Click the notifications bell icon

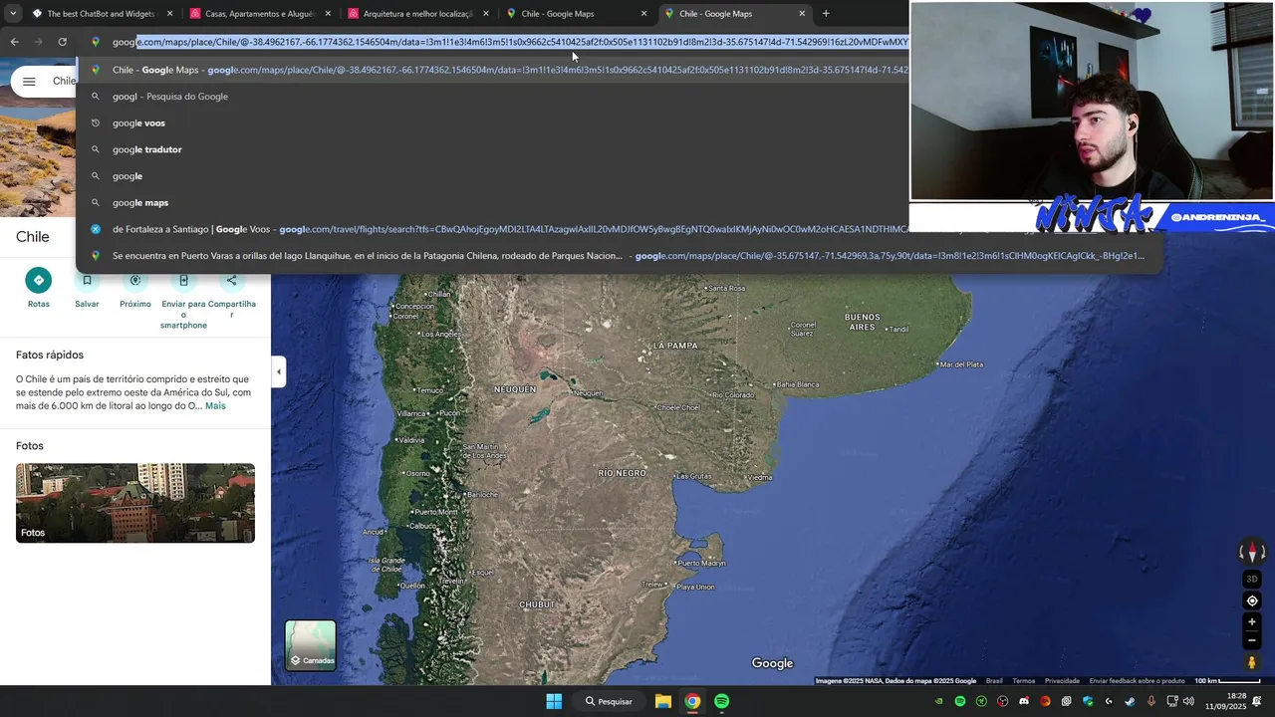1256,701
